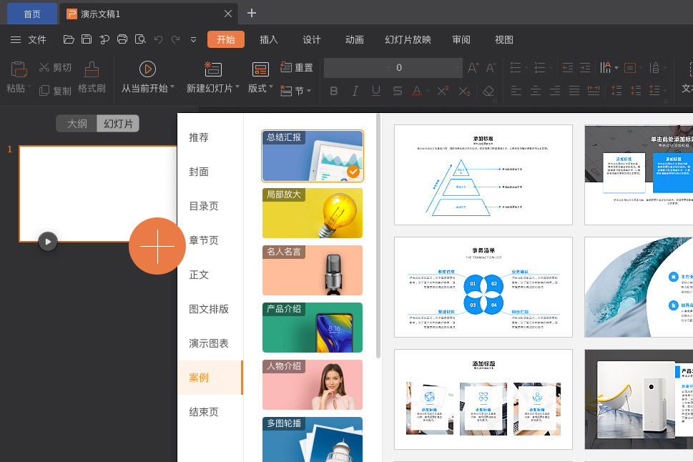Select the 封面 template category
Screen dimensions: 693x462
point(210,172)
